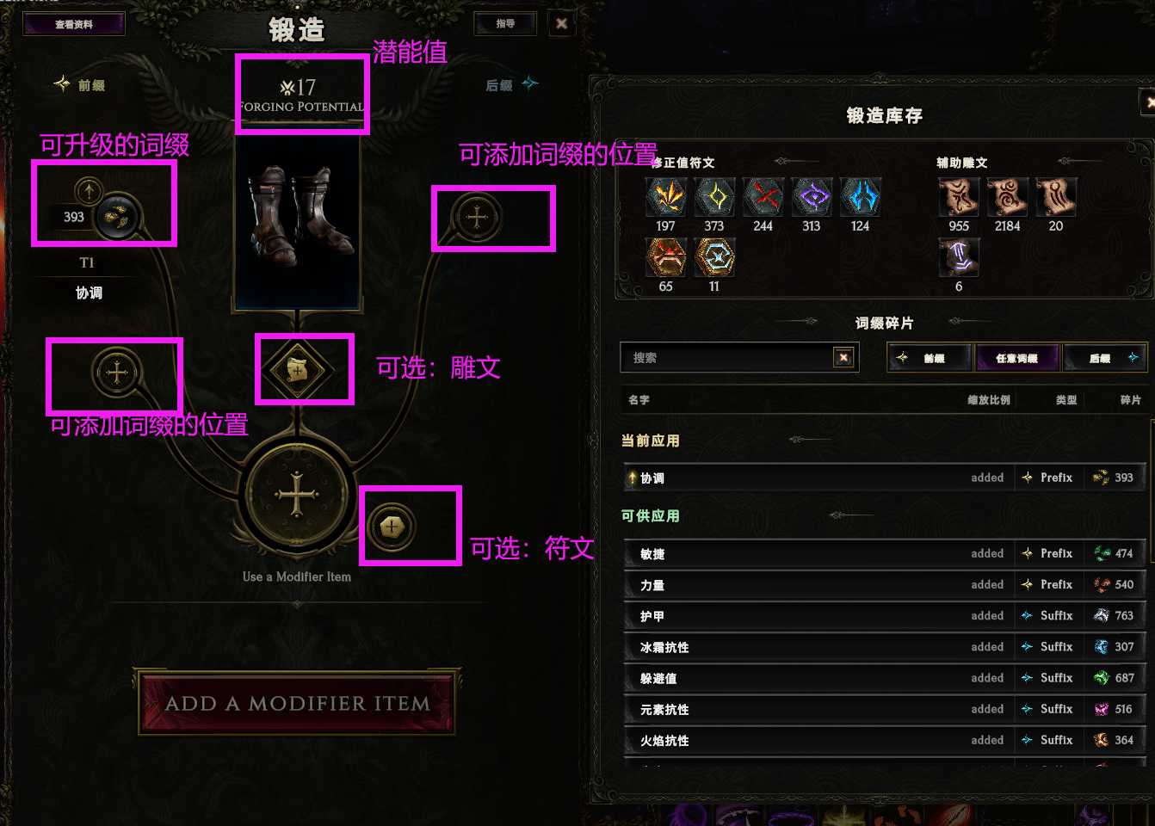
Task: Filter shards by 任意词缀 tab
Action: 1017,358
